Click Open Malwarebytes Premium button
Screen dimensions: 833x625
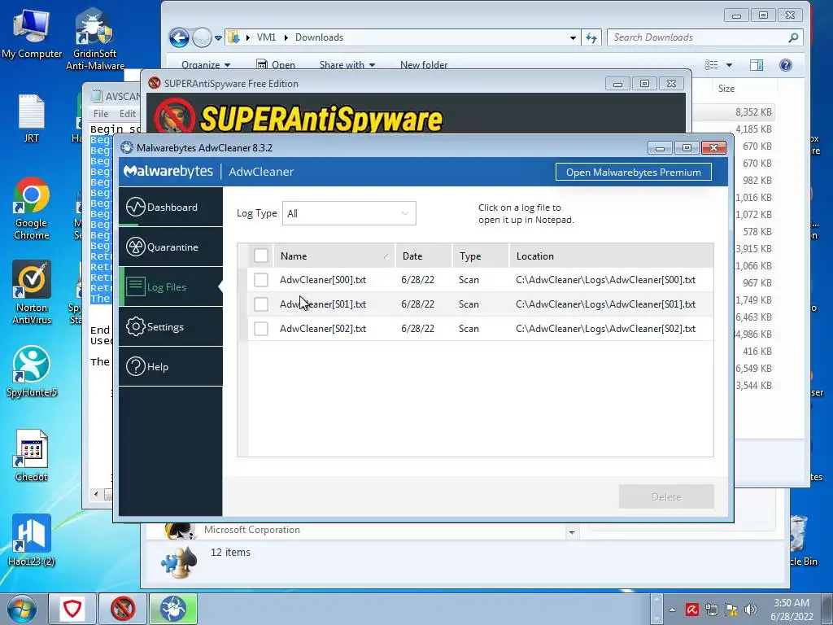pyautogui.click(x=633, y=173)
